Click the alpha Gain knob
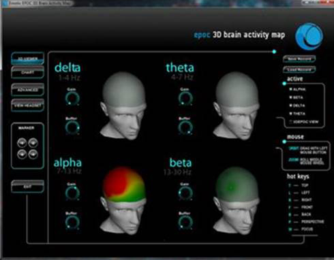334x260 pixels. pyautogui.click(x=72, y=193)
